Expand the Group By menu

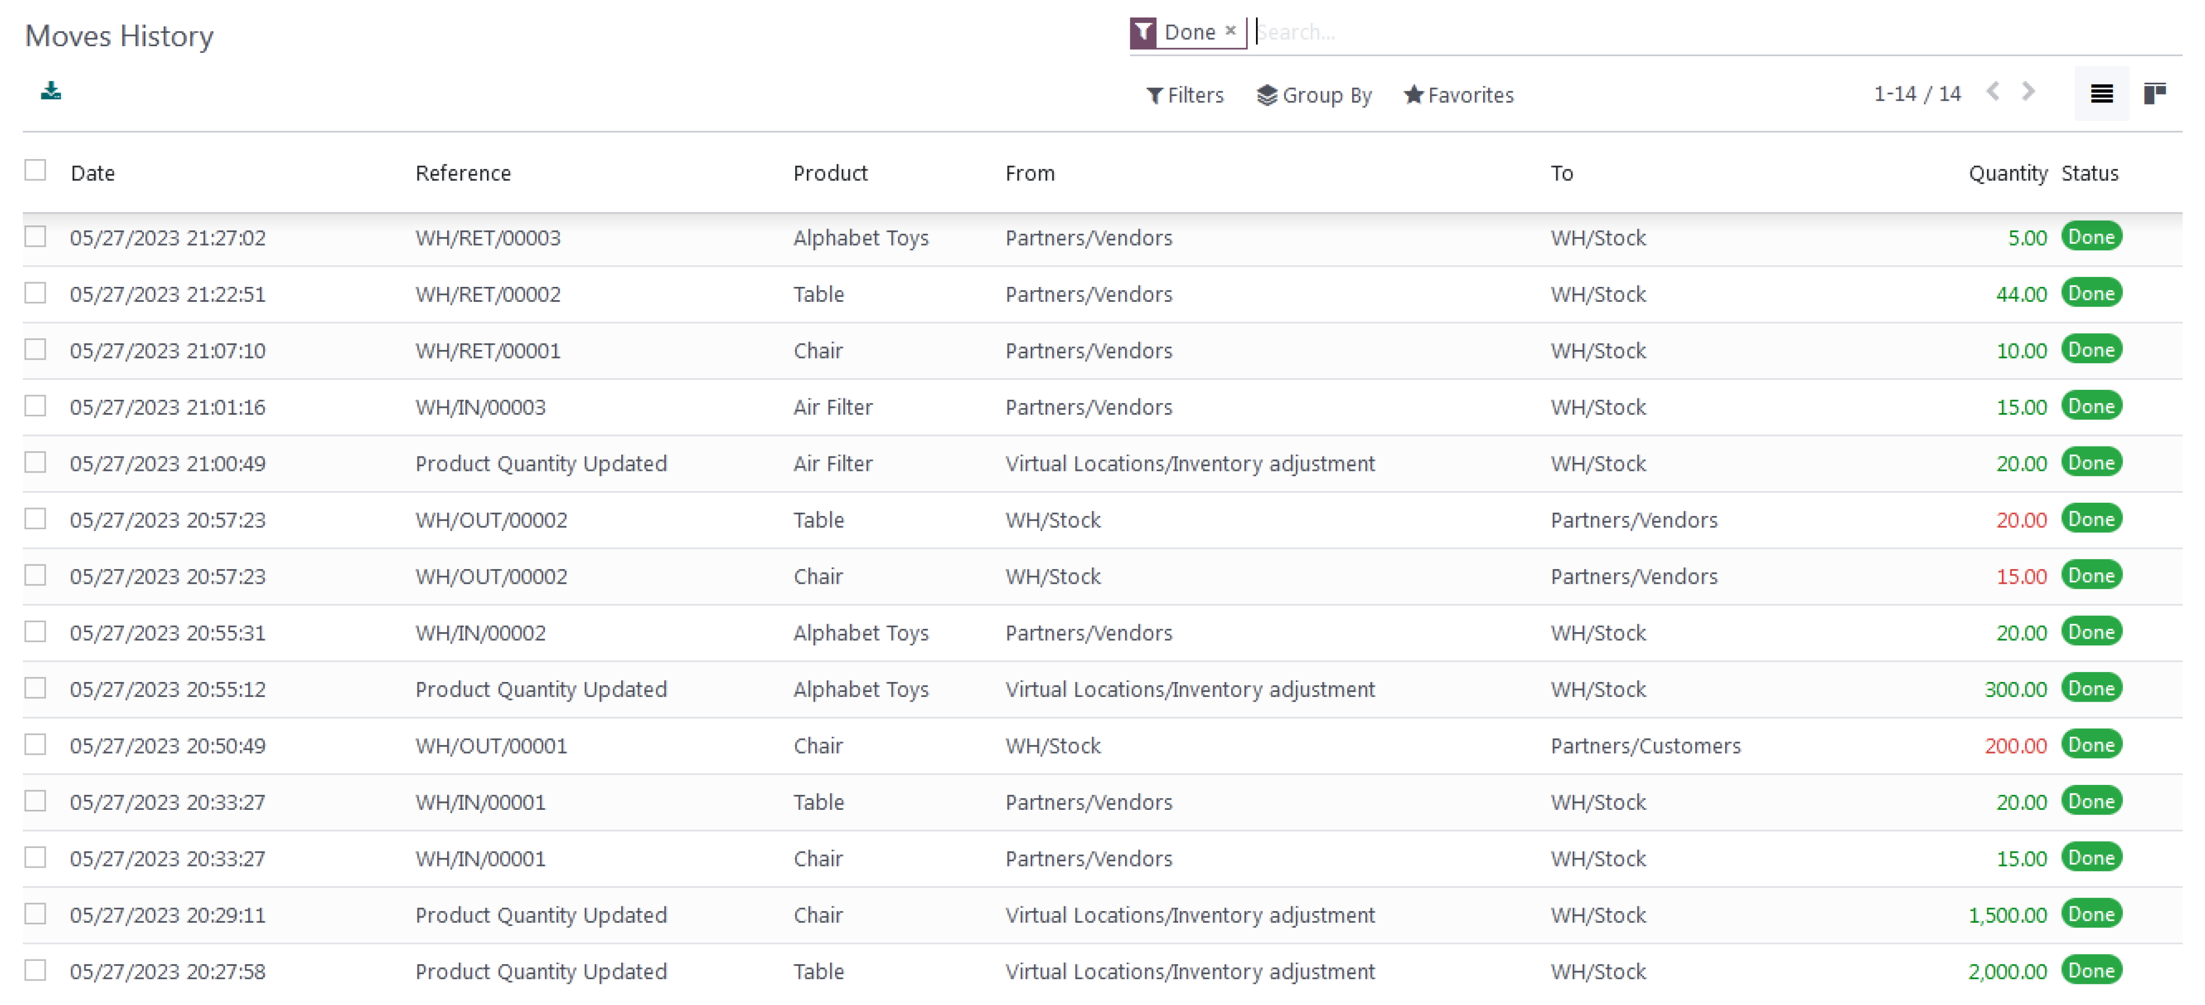(x=1314, y=95)
